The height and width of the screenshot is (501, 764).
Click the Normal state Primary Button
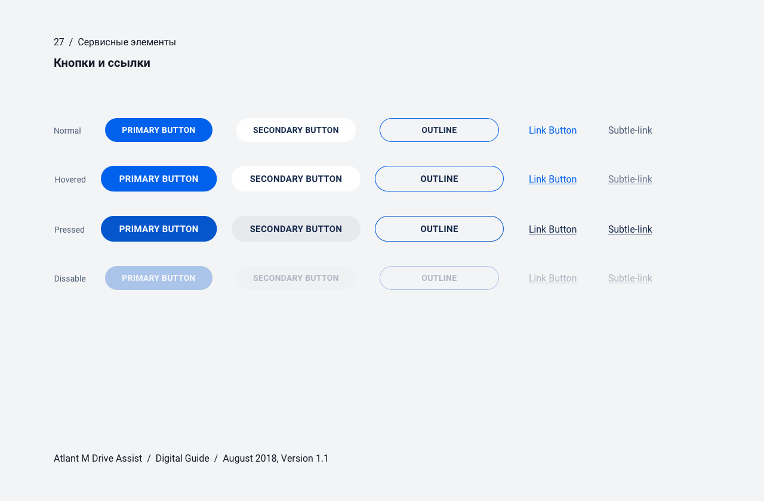click(159, 130)
